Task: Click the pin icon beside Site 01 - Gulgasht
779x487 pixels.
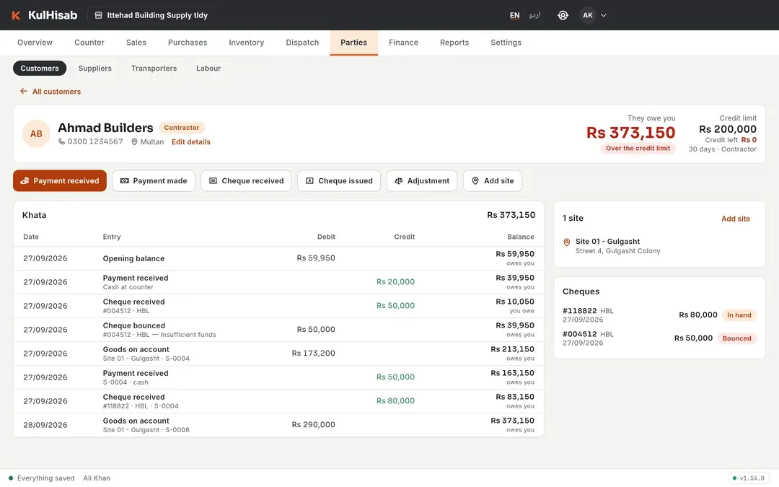Action: coord(566,242)
